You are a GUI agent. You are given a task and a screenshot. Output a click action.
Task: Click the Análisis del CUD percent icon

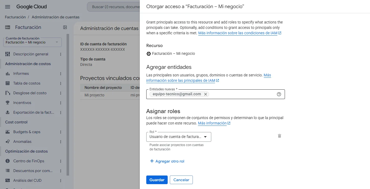click(8, 180)
